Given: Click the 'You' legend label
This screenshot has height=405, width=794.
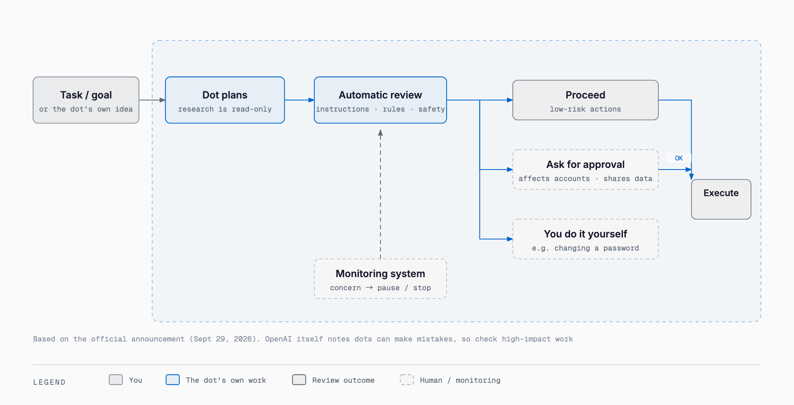Looking at the screenshot, I should coord(135,380).
